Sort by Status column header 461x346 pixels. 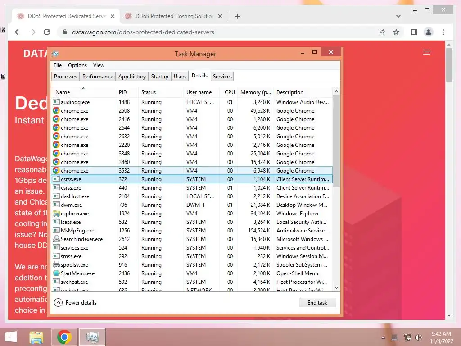161,92
